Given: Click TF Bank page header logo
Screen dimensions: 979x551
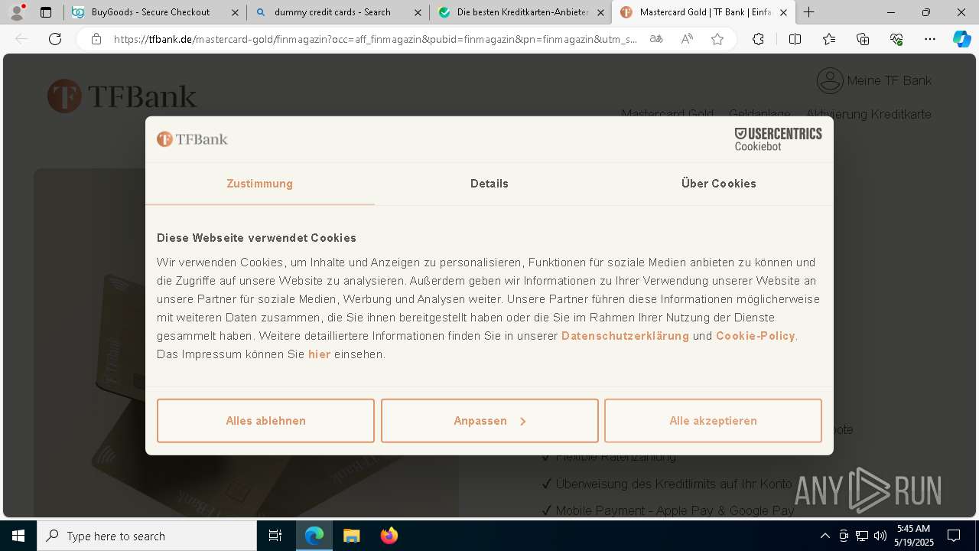Looking at the screenshot, I should 122,96.
